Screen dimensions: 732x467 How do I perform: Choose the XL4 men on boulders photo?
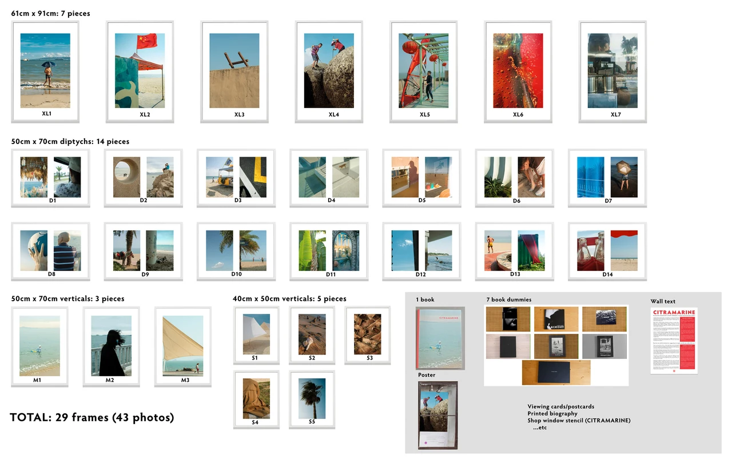click(329, 70)
